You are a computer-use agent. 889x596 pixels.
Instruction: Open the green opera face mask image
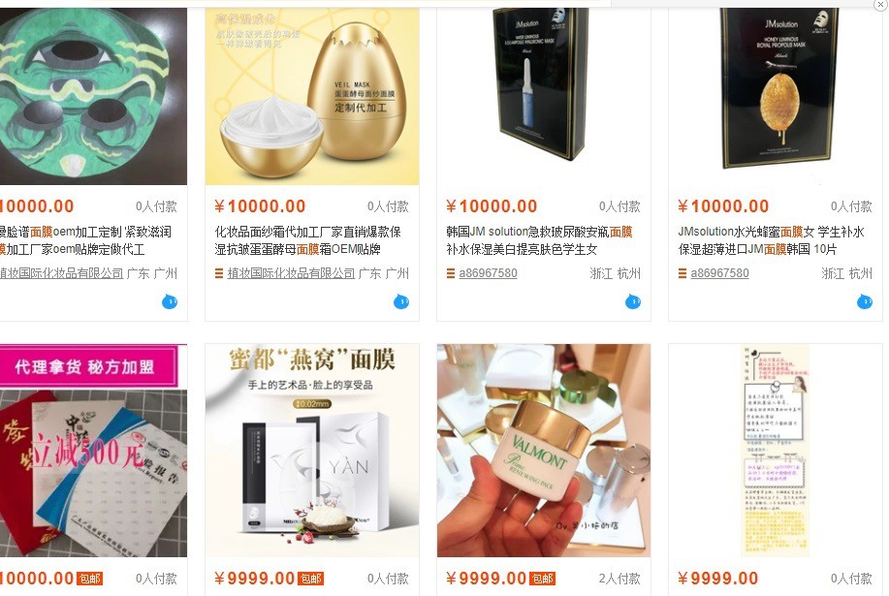(93, 96)
